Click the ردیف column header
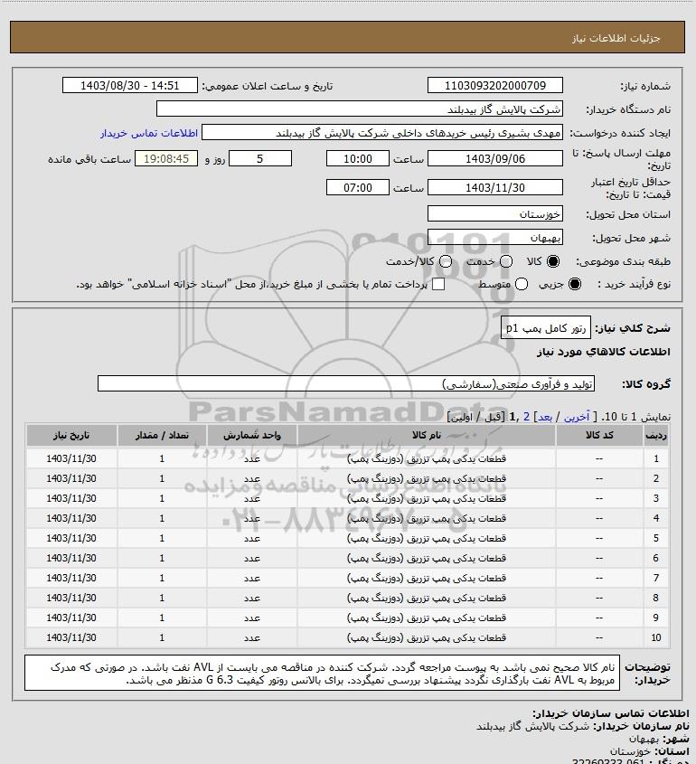The height and width of the screenshot is (764, 696). point(656,435)
